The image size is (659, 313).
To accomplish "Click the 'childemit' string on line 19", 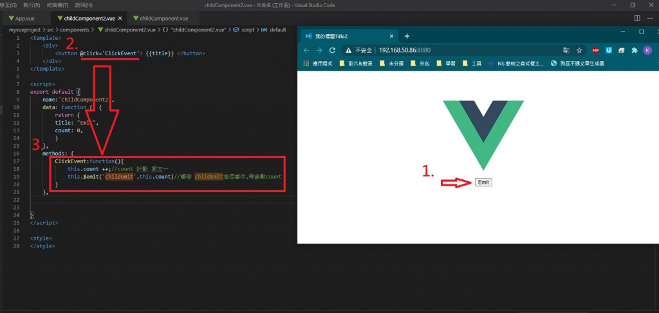I will tap(119, 176).
